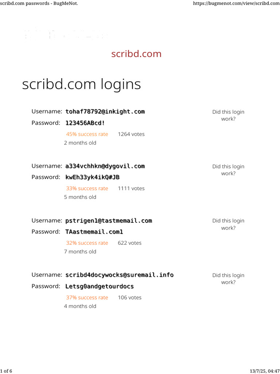The height and width of the screenshot is (374, 280).
Task: Click the 32% success rate label
Action: tap(87, 243)
